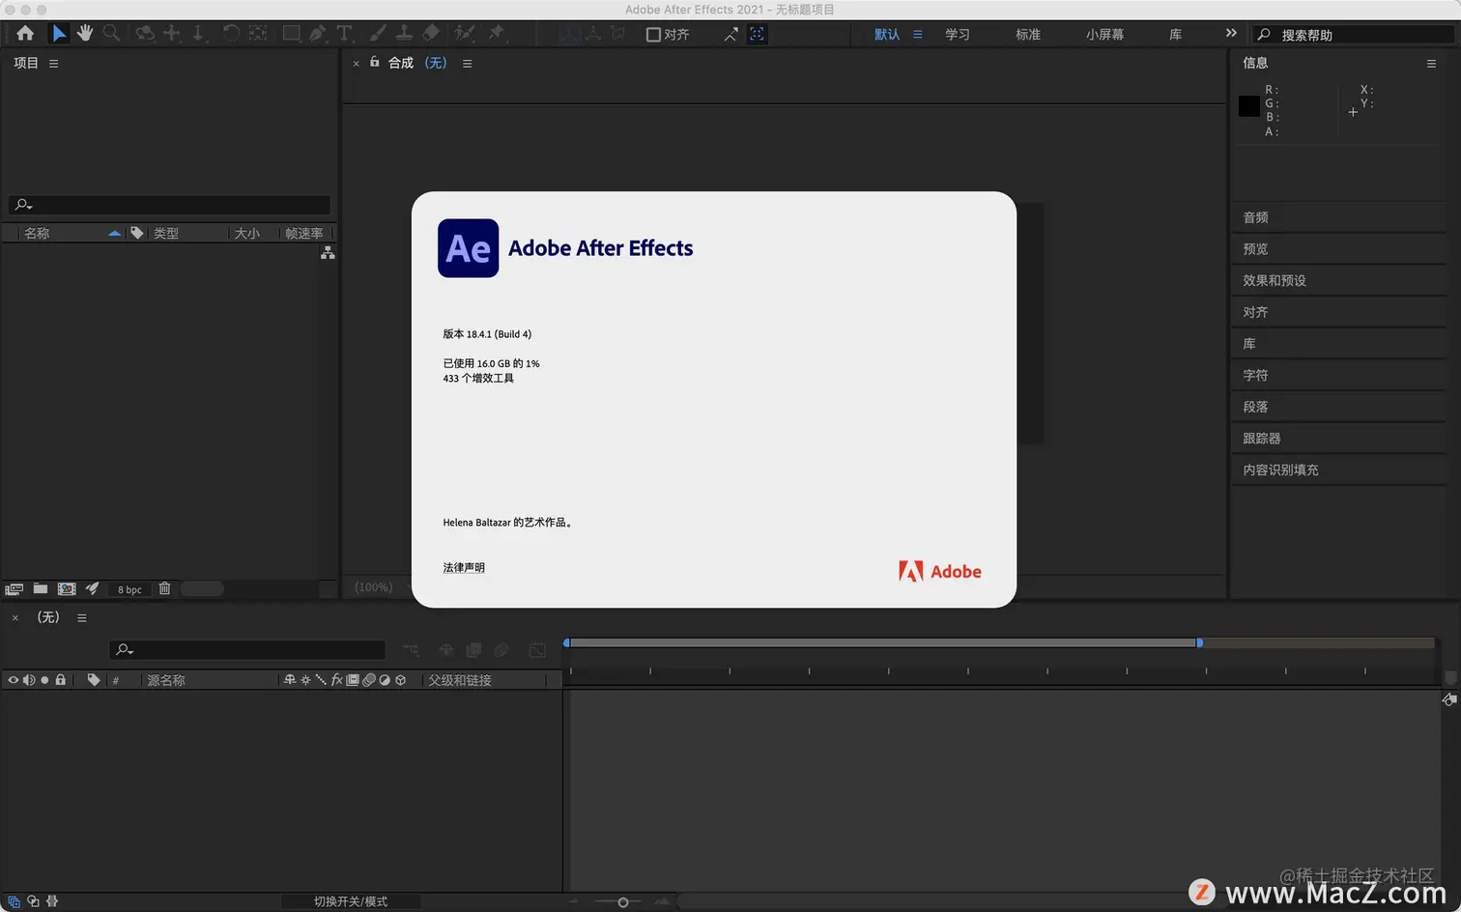Screen dimensions: 1461x912
Task: Close the timeline (无) tab
Action: tap(14, 618)
